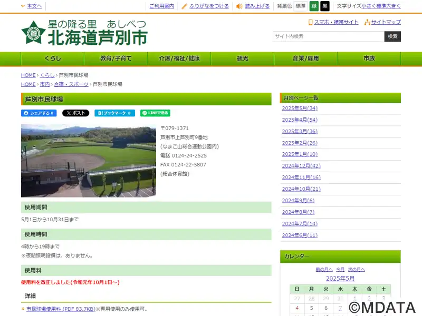Open スマホ・携帯サイト link
Image resolution: width=422 pixels, height=316 pixels.
[x=336, y=22]
